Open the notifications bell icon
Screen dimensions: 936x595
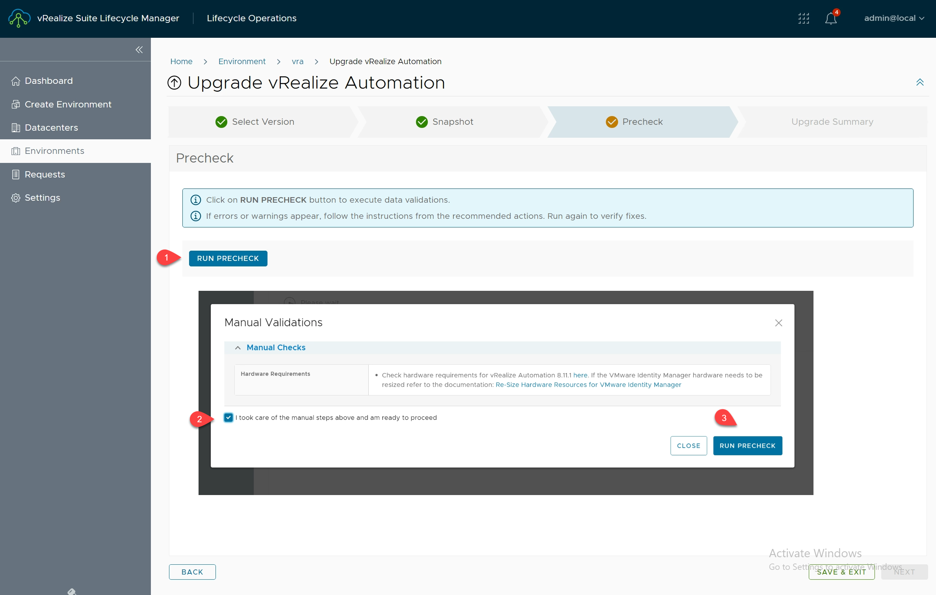pyautogui.click(x=830, y=18)
